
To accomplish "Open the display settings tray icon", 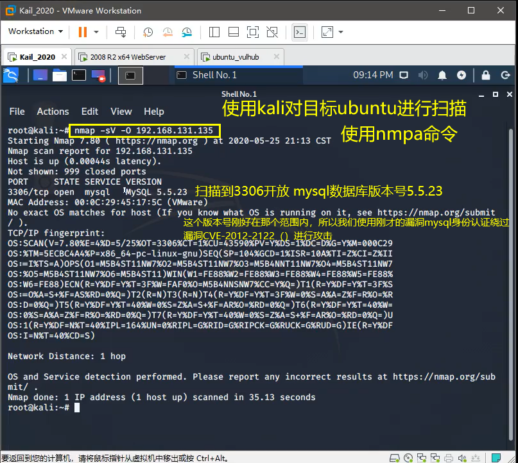I will [x=404, y=75].
